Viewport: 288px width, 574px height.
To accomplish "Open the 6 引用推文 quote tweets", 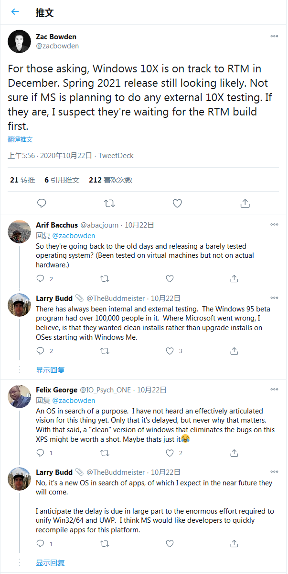I will (62, 180).
